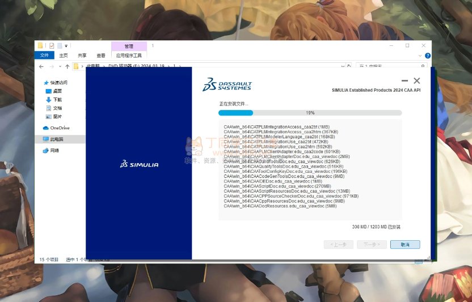
Task: Select the CAABuildToolsDoc.edu_caa_viewdoc (626KB) line
Action: coord(282,161)
